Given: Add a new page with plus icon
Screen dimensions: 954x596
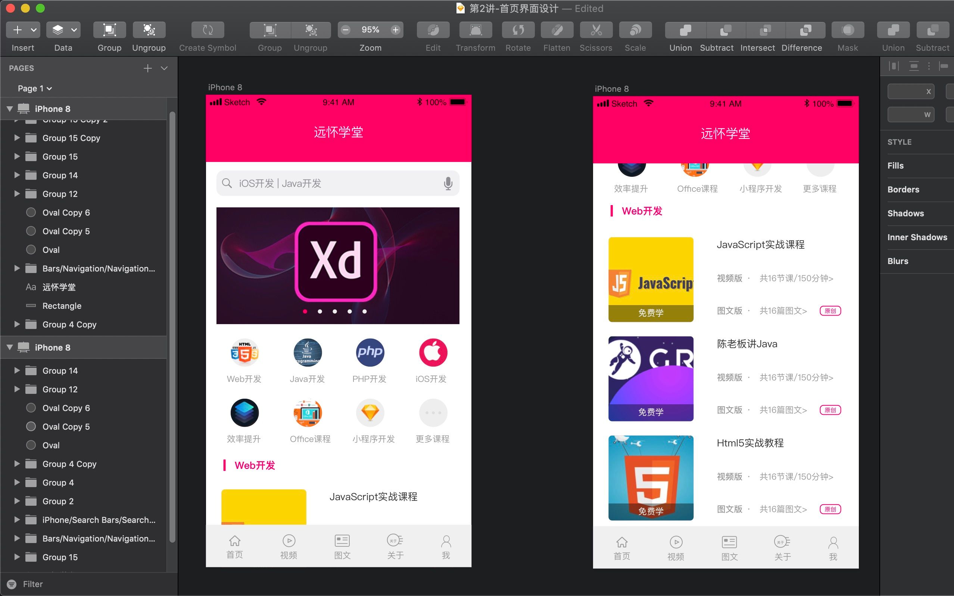Looking at the screenshot, I should (147, 68).
